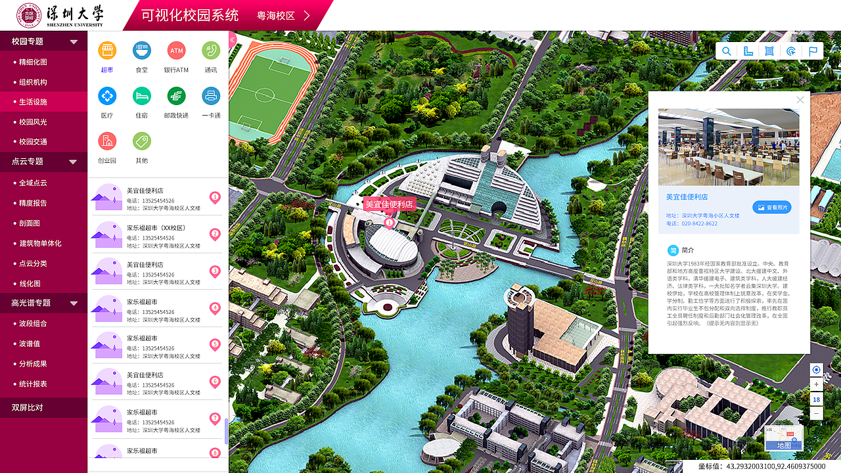Zoom in with the plus button

click(816, 384)
